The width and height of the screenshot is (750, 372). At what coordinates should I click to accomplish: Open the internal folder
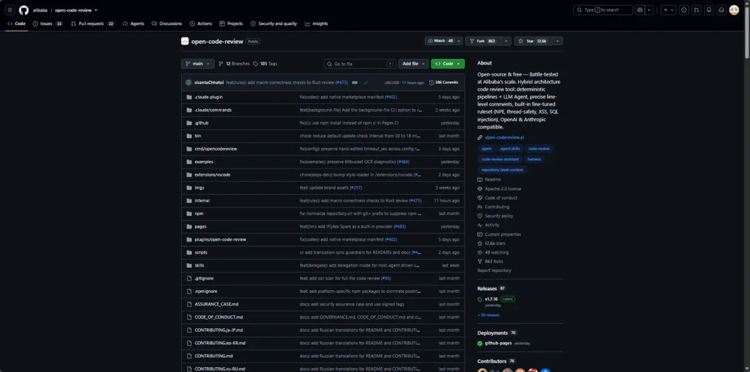(202, 201)
